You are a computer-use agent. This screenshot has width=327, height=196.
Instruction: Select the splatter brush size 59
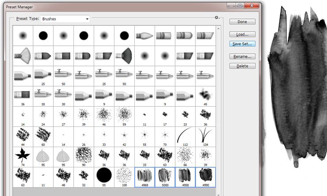pyautogui.click(x=124, y=117)
